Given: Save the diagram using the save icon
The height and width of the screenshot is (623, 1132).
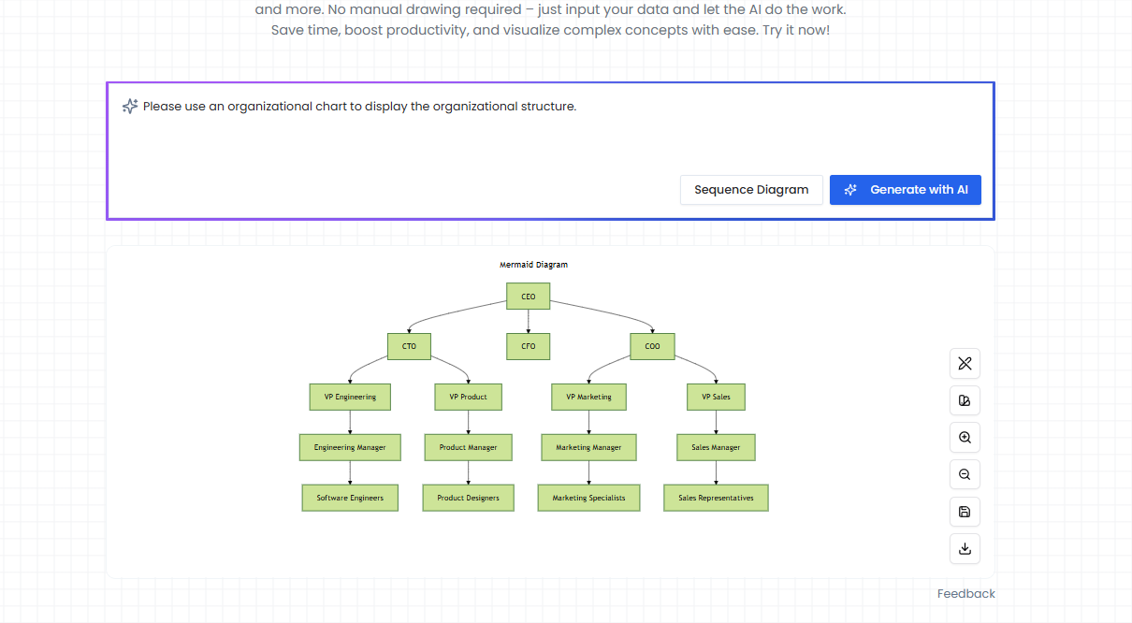Looking at the screenshot, I should (x=965, y=512).
